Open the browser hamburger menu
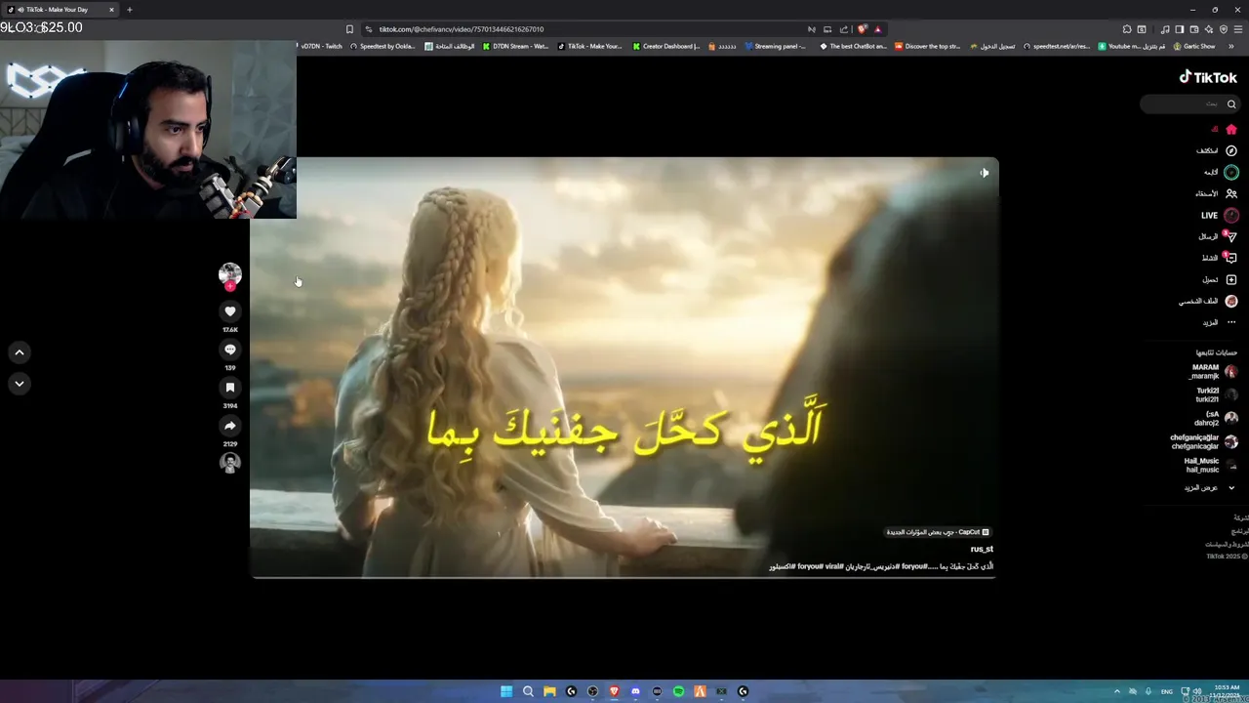Image resolution: width=1249 pixels, height=703 pixels. coord(1237,29)
